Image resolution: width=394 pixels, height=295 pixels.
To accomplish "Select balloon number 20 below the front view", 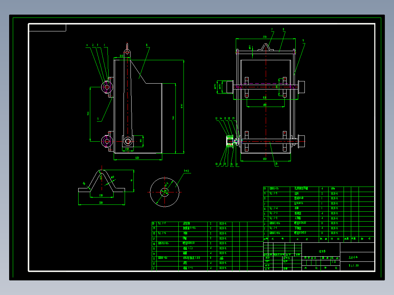I will coord(276,164).
